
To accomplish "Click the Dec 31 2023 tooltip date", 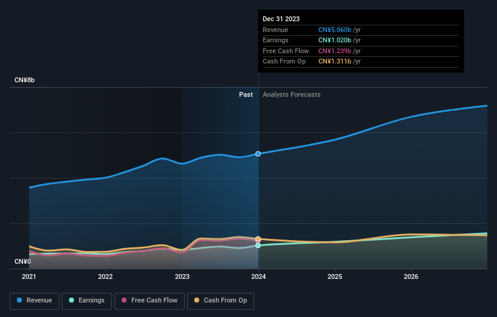I will click(x=281, y=19).
